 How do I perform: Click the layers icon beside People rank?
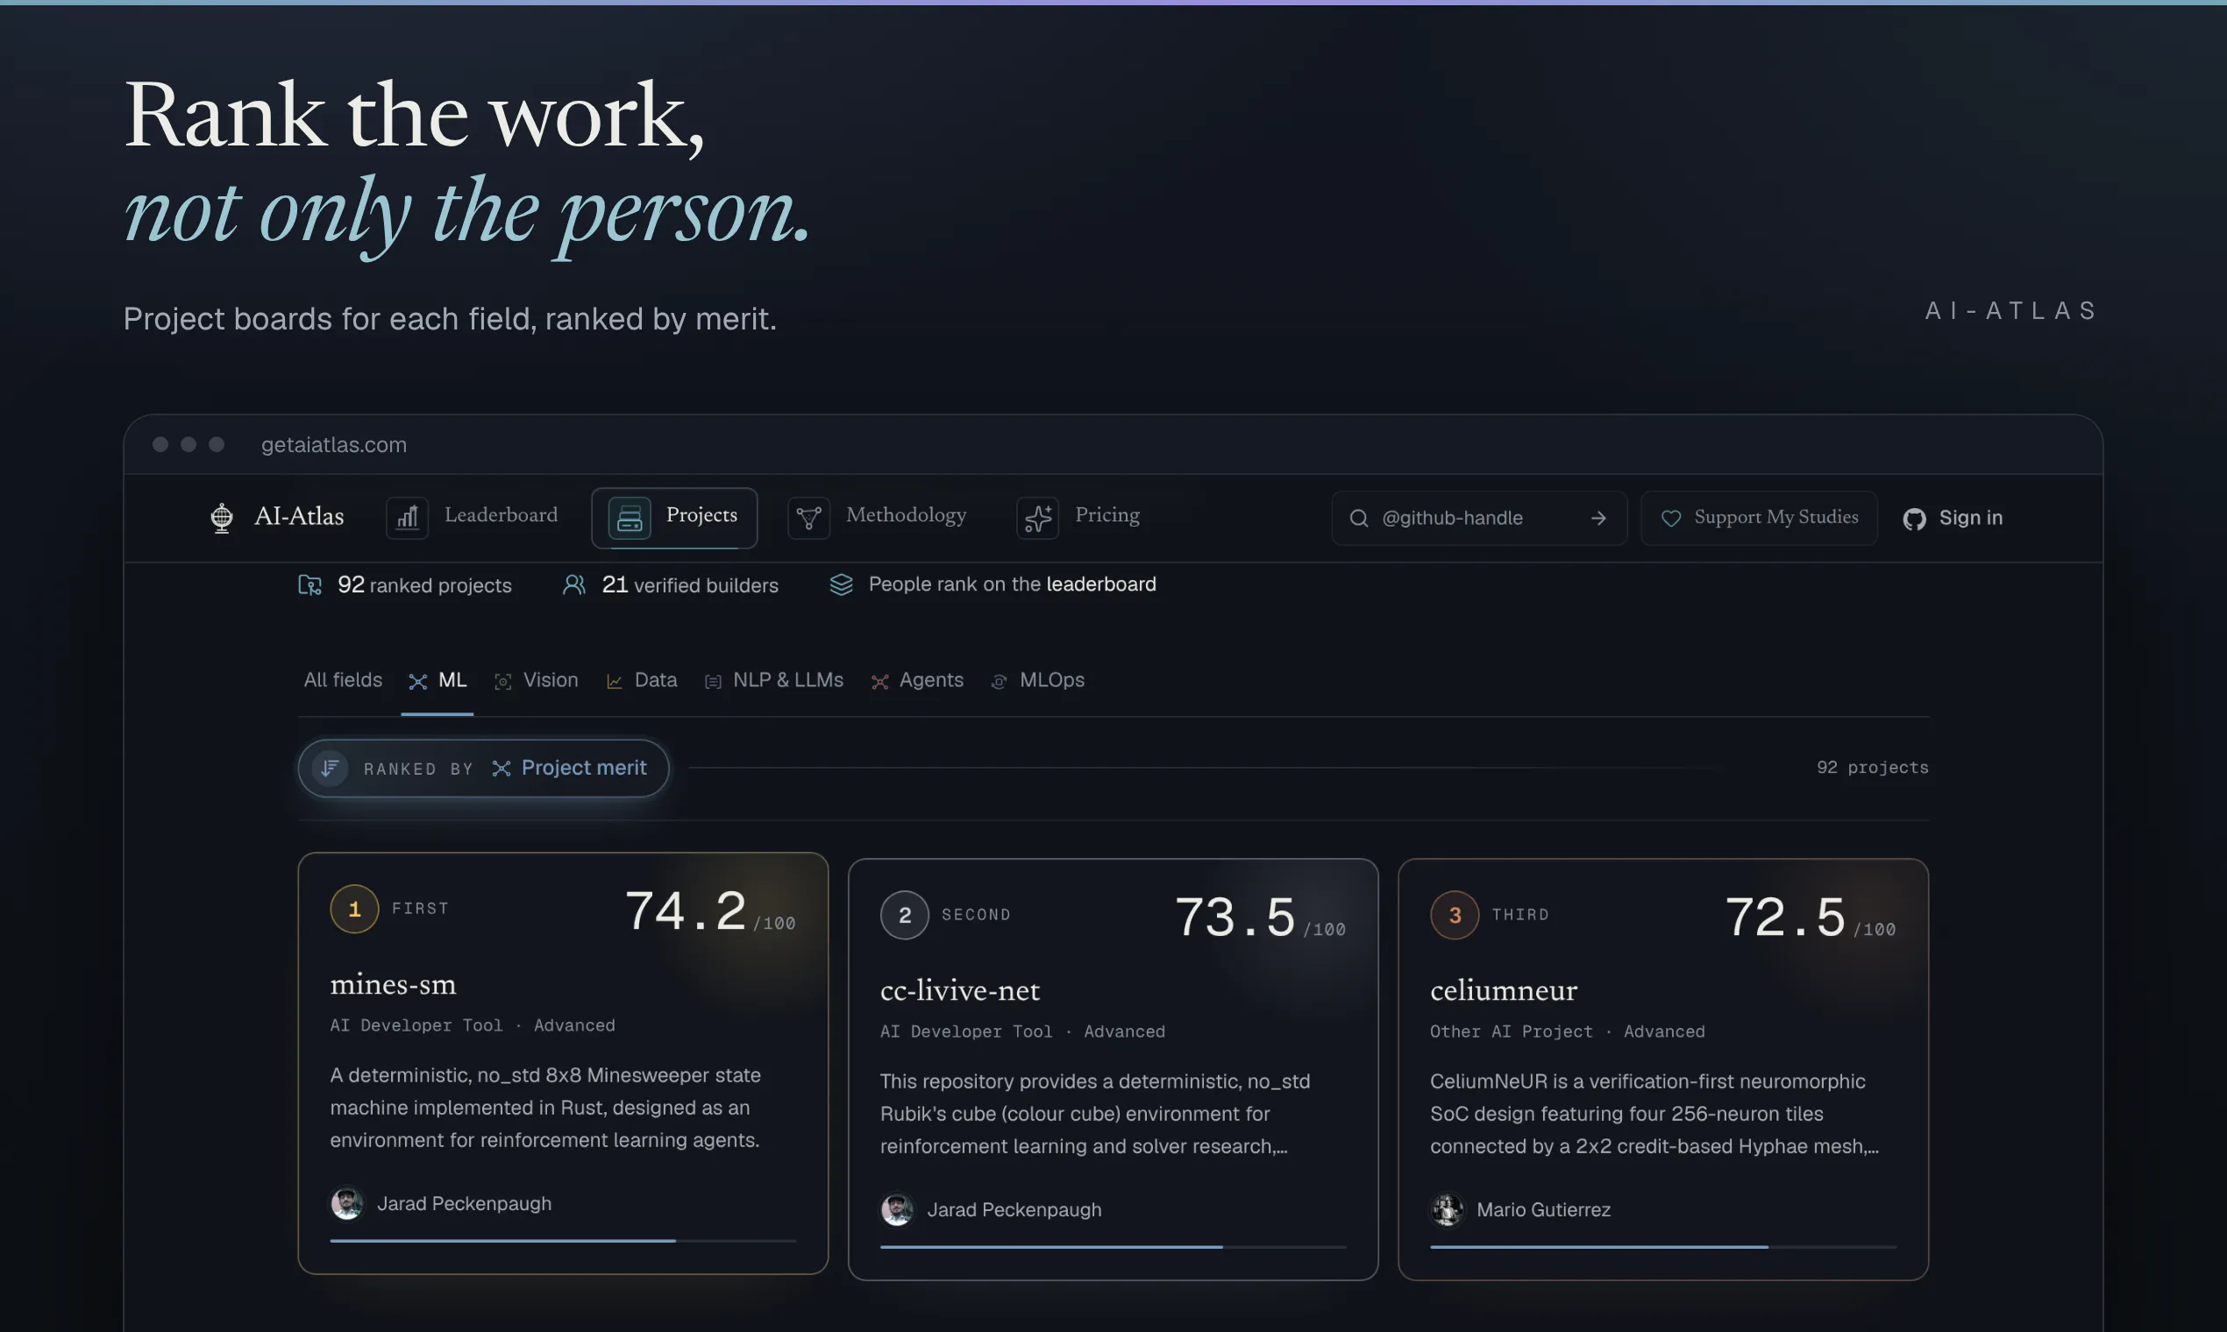(x=842, y=585)
